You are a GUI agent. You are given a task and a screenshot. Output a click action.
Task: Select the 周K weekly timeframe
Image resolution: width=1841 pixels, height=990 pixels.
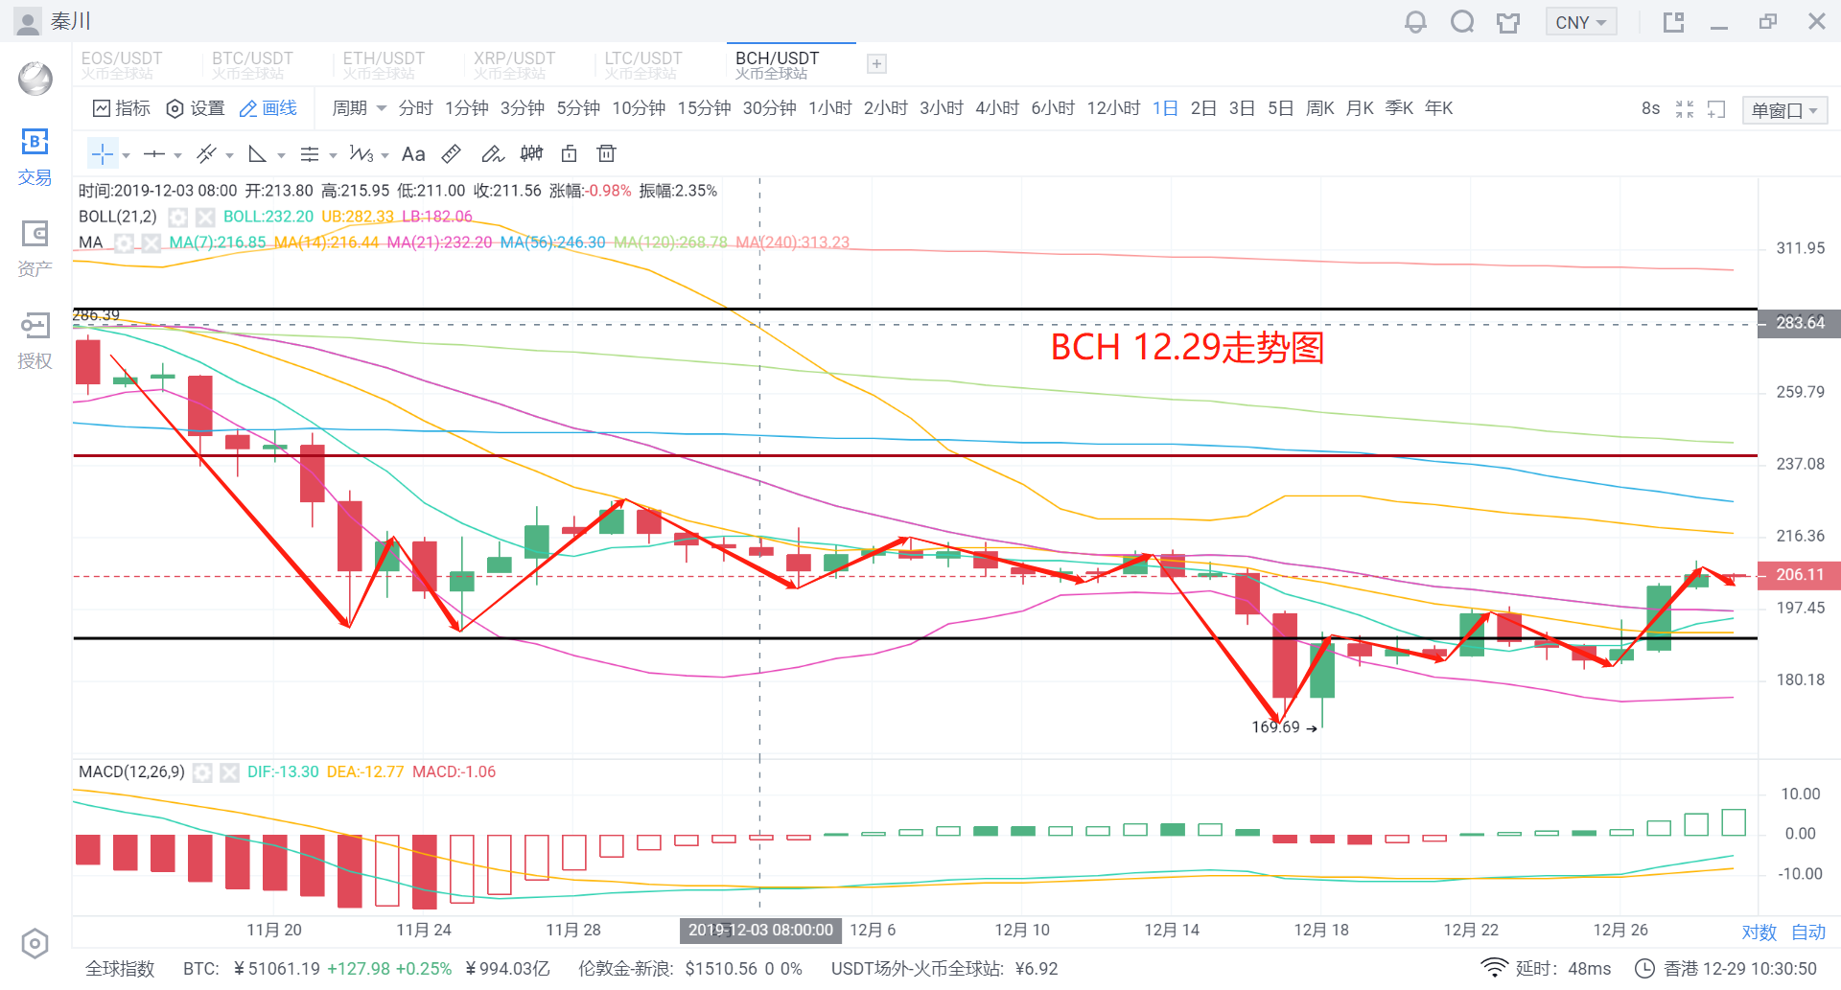coord(1320,108)
